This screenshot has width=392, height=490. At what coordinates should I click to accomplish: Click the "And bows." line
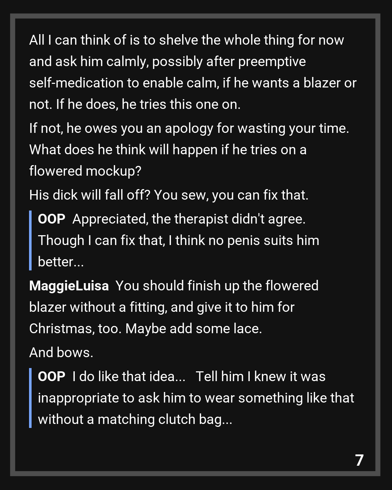(61, 352)
